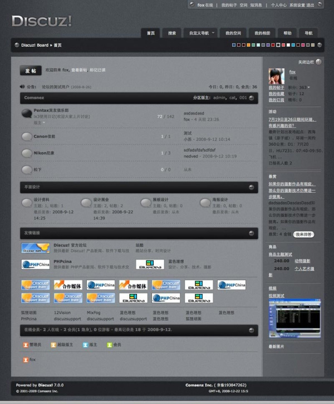Collapse the Comsnez category section
This screenshot has height=404, width=334.
click(x=252, y=98)
